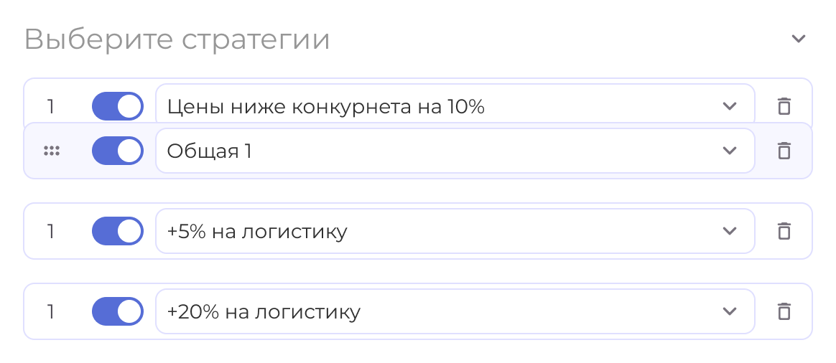
Task: Click drag handle on 'Общая 1' row
Action: [52, 151]
